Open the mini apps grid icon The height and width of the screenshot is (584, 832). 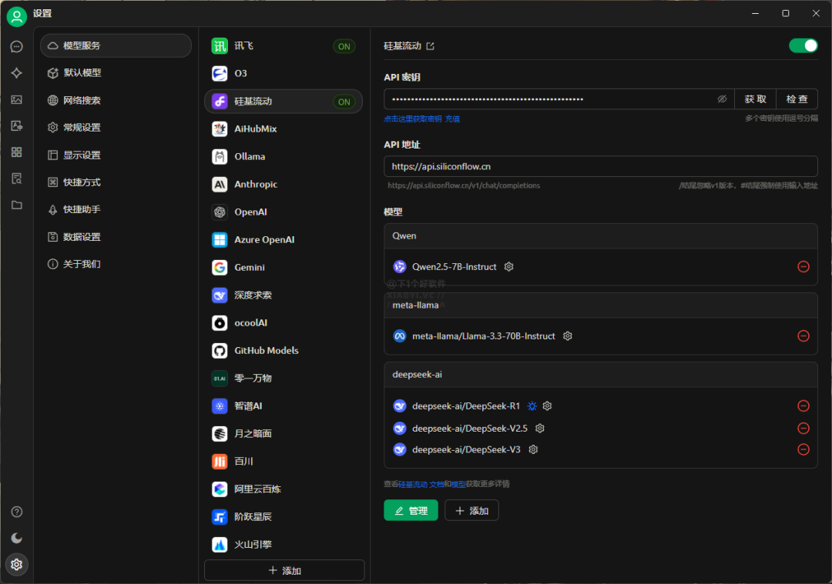click(x=16, y=152)
